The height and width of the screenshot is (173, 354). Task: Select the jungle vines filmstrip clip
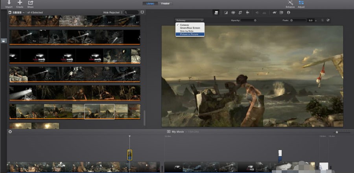[75, 93]
